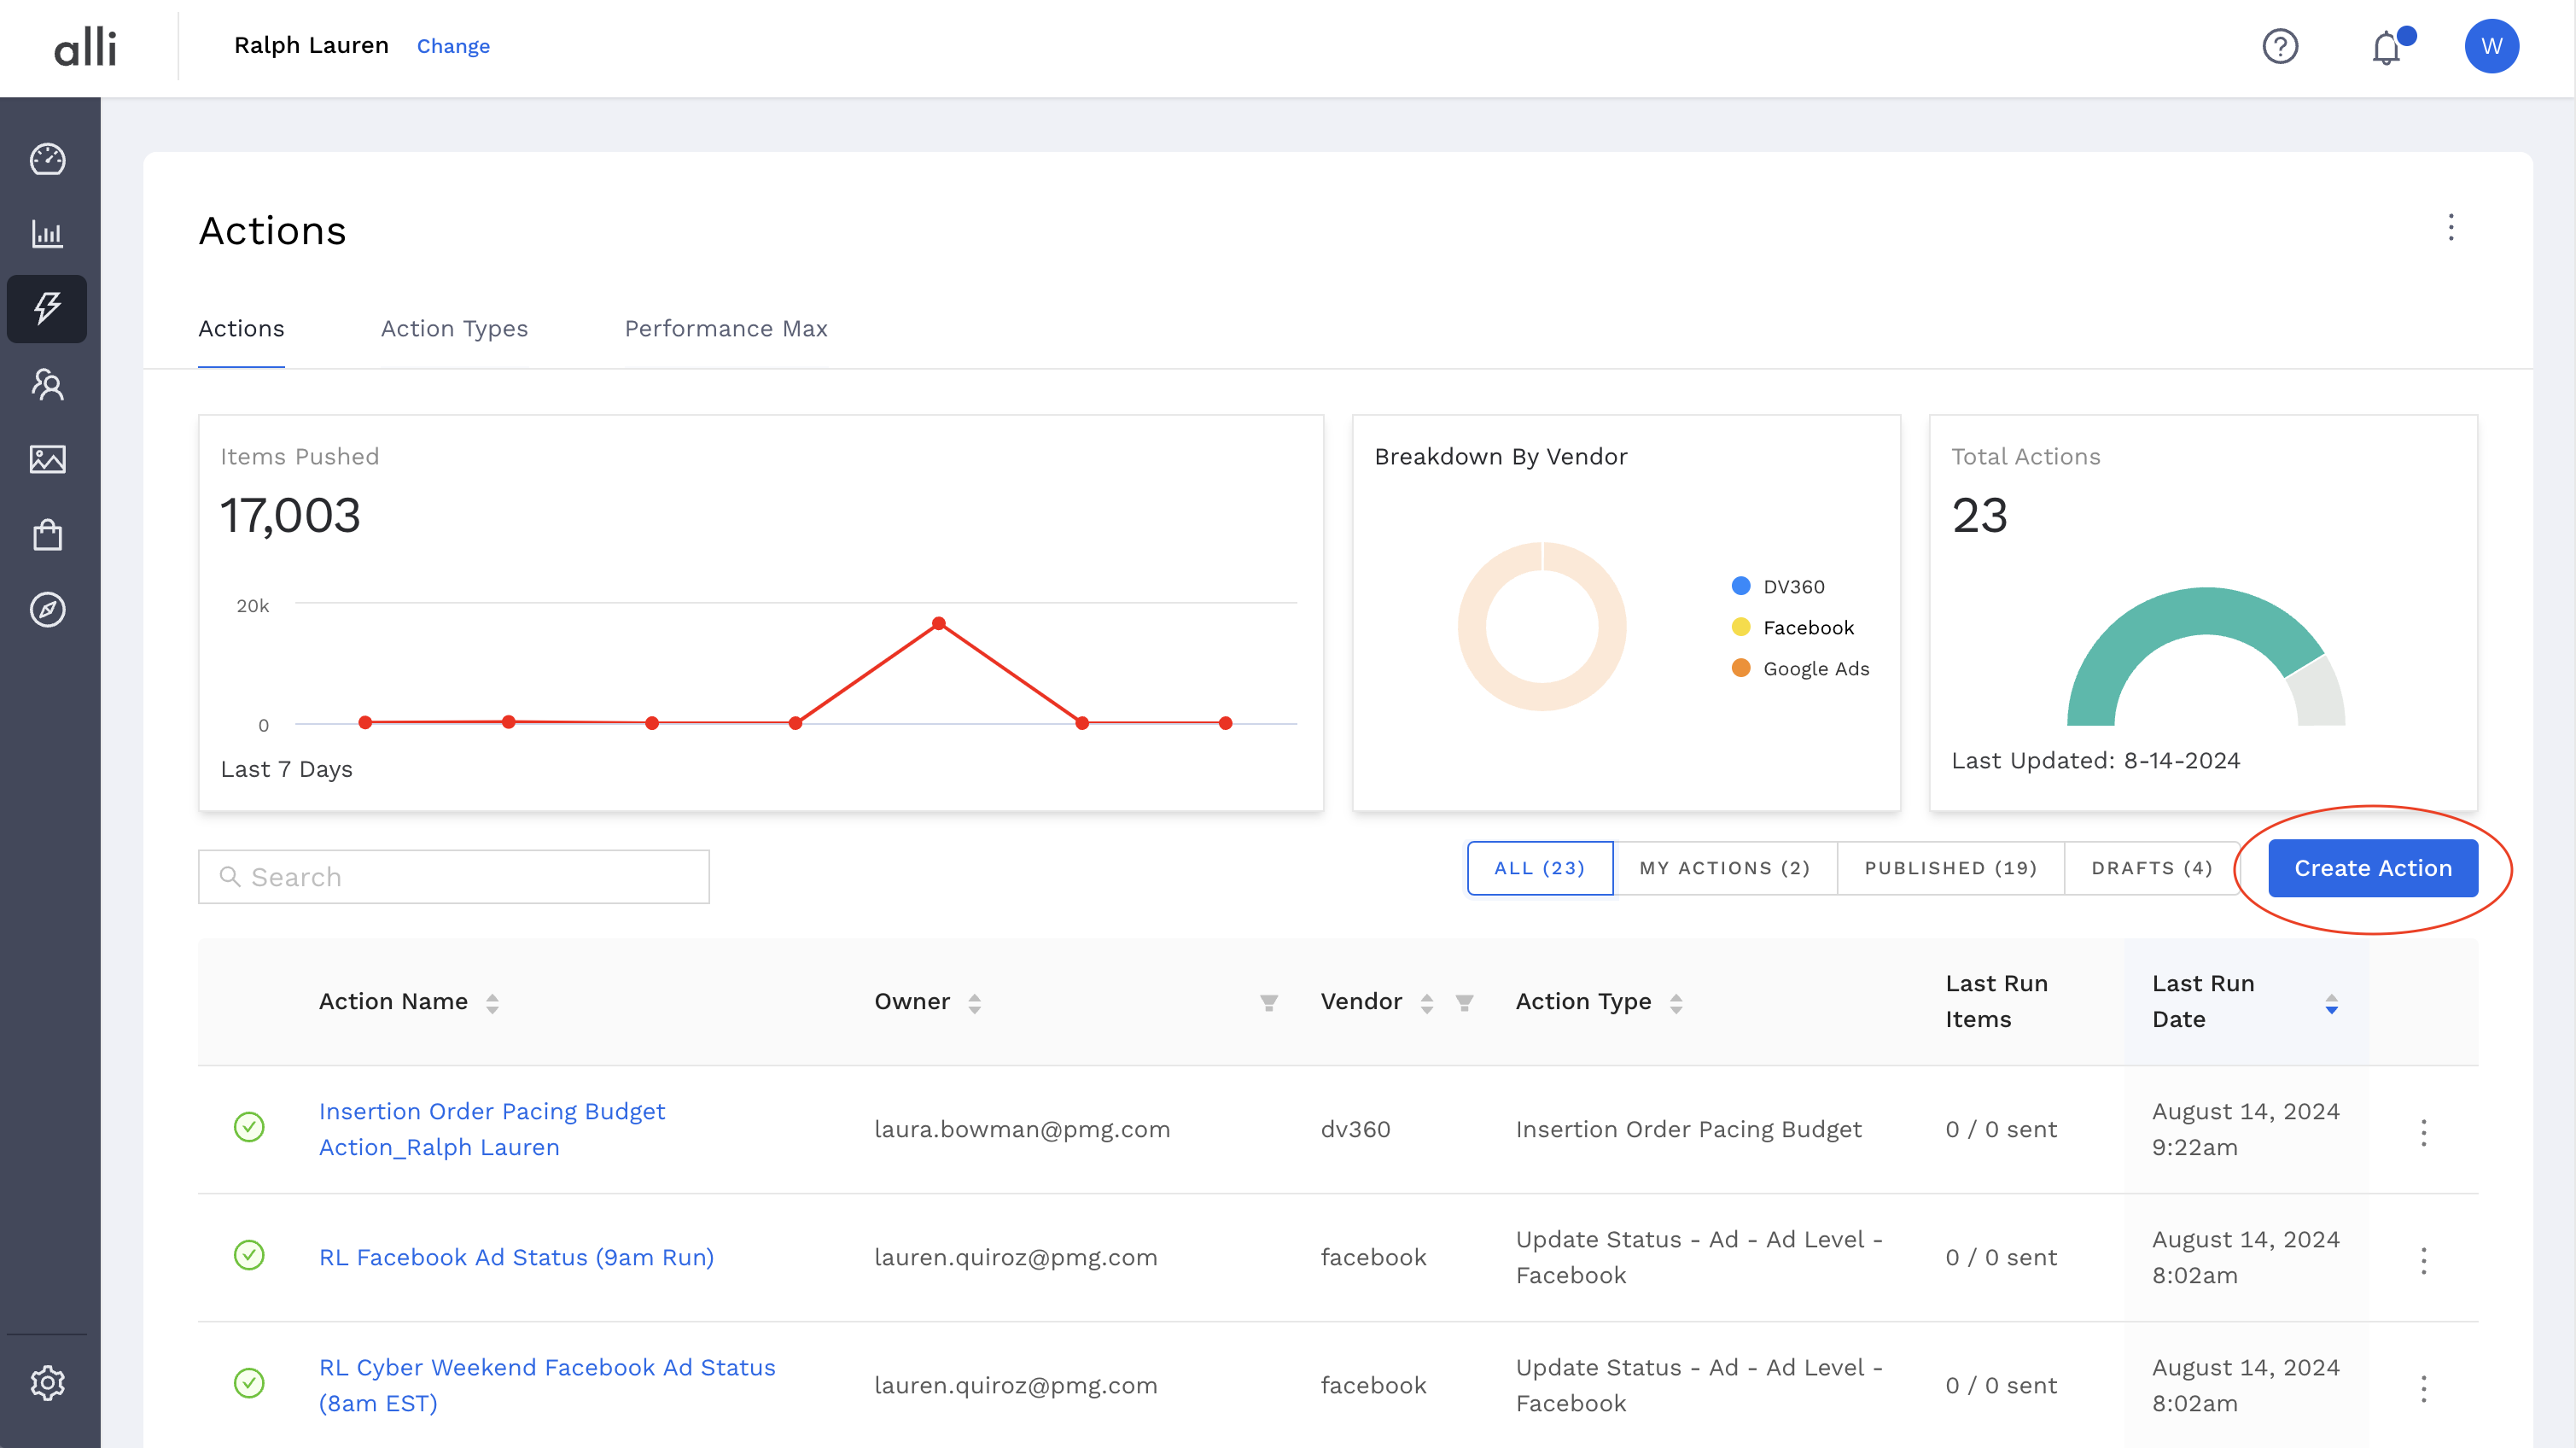Open the bar chart reports sidebar icon
The height and width of the screenshot is (1448, 2576).
click(x=47, y=234)
